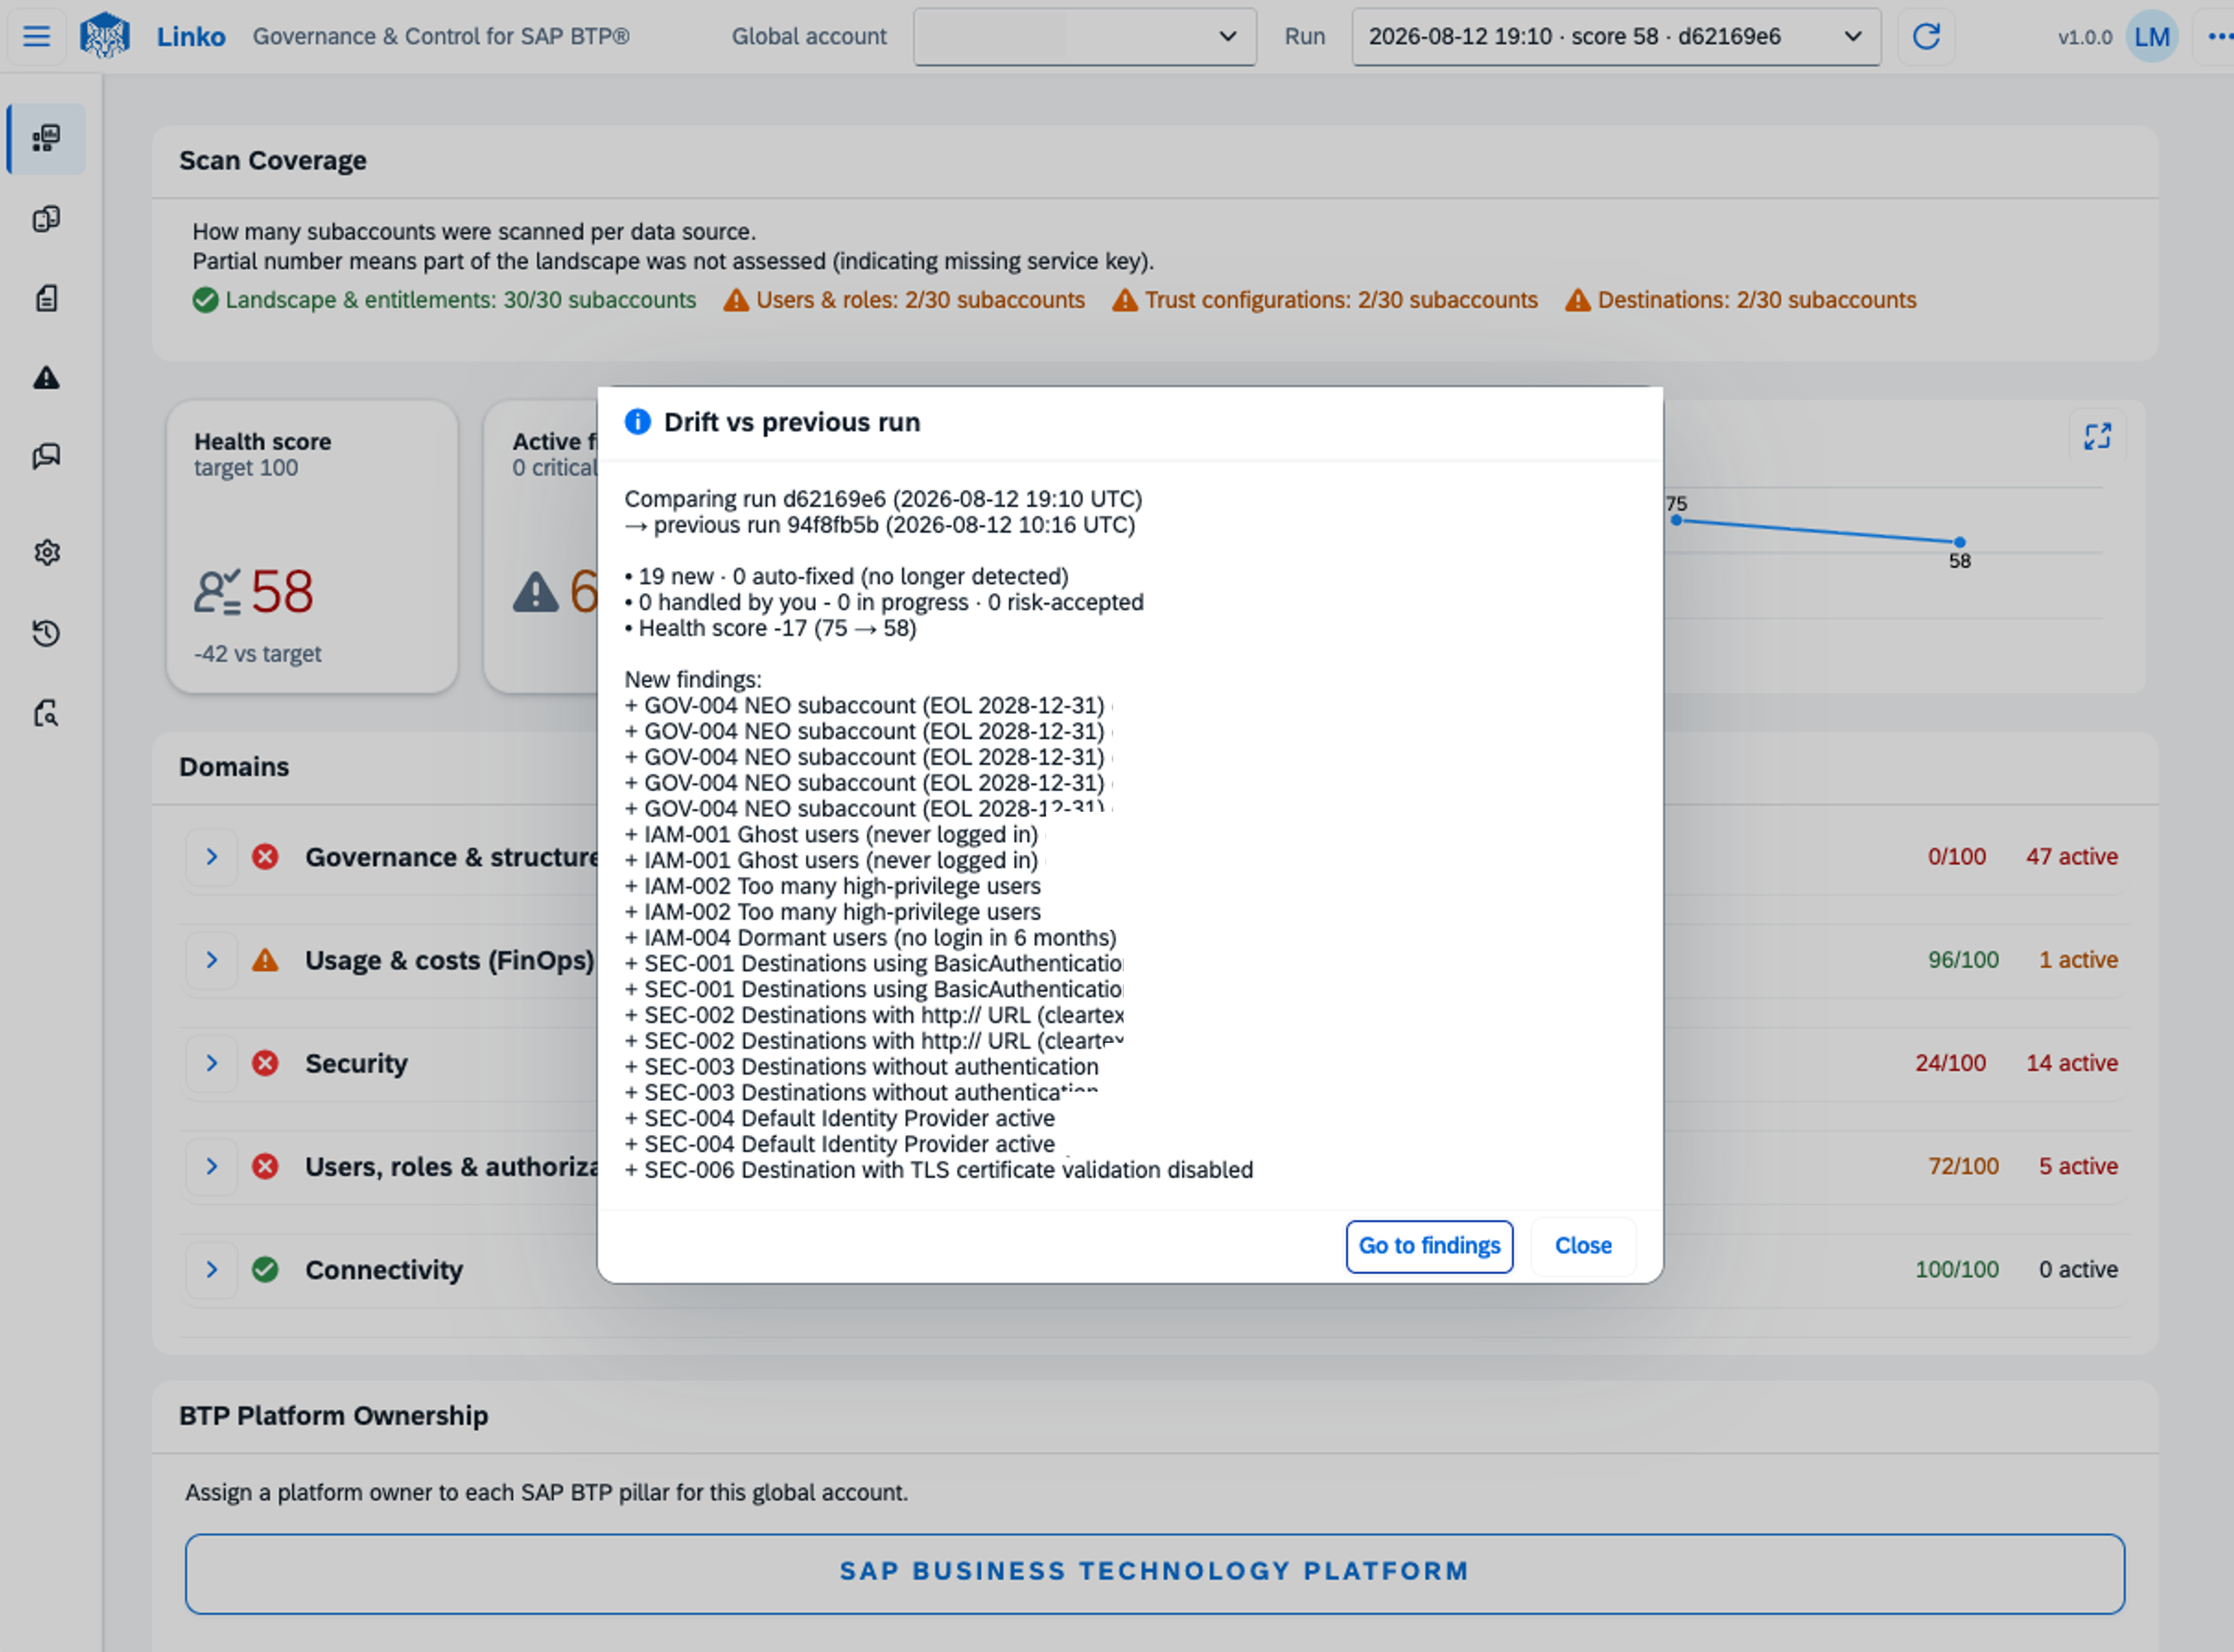This screenshot has width=2234, height=1652.
Task: Expand the Security domain row
Action: pyautogui.click(x=212, y=1063)
